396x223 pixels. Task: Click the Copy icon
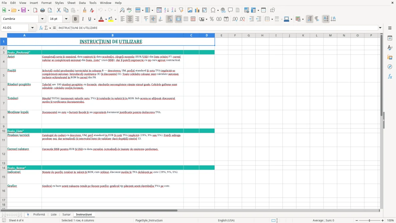pyautogui.click(x=66, y=10)
